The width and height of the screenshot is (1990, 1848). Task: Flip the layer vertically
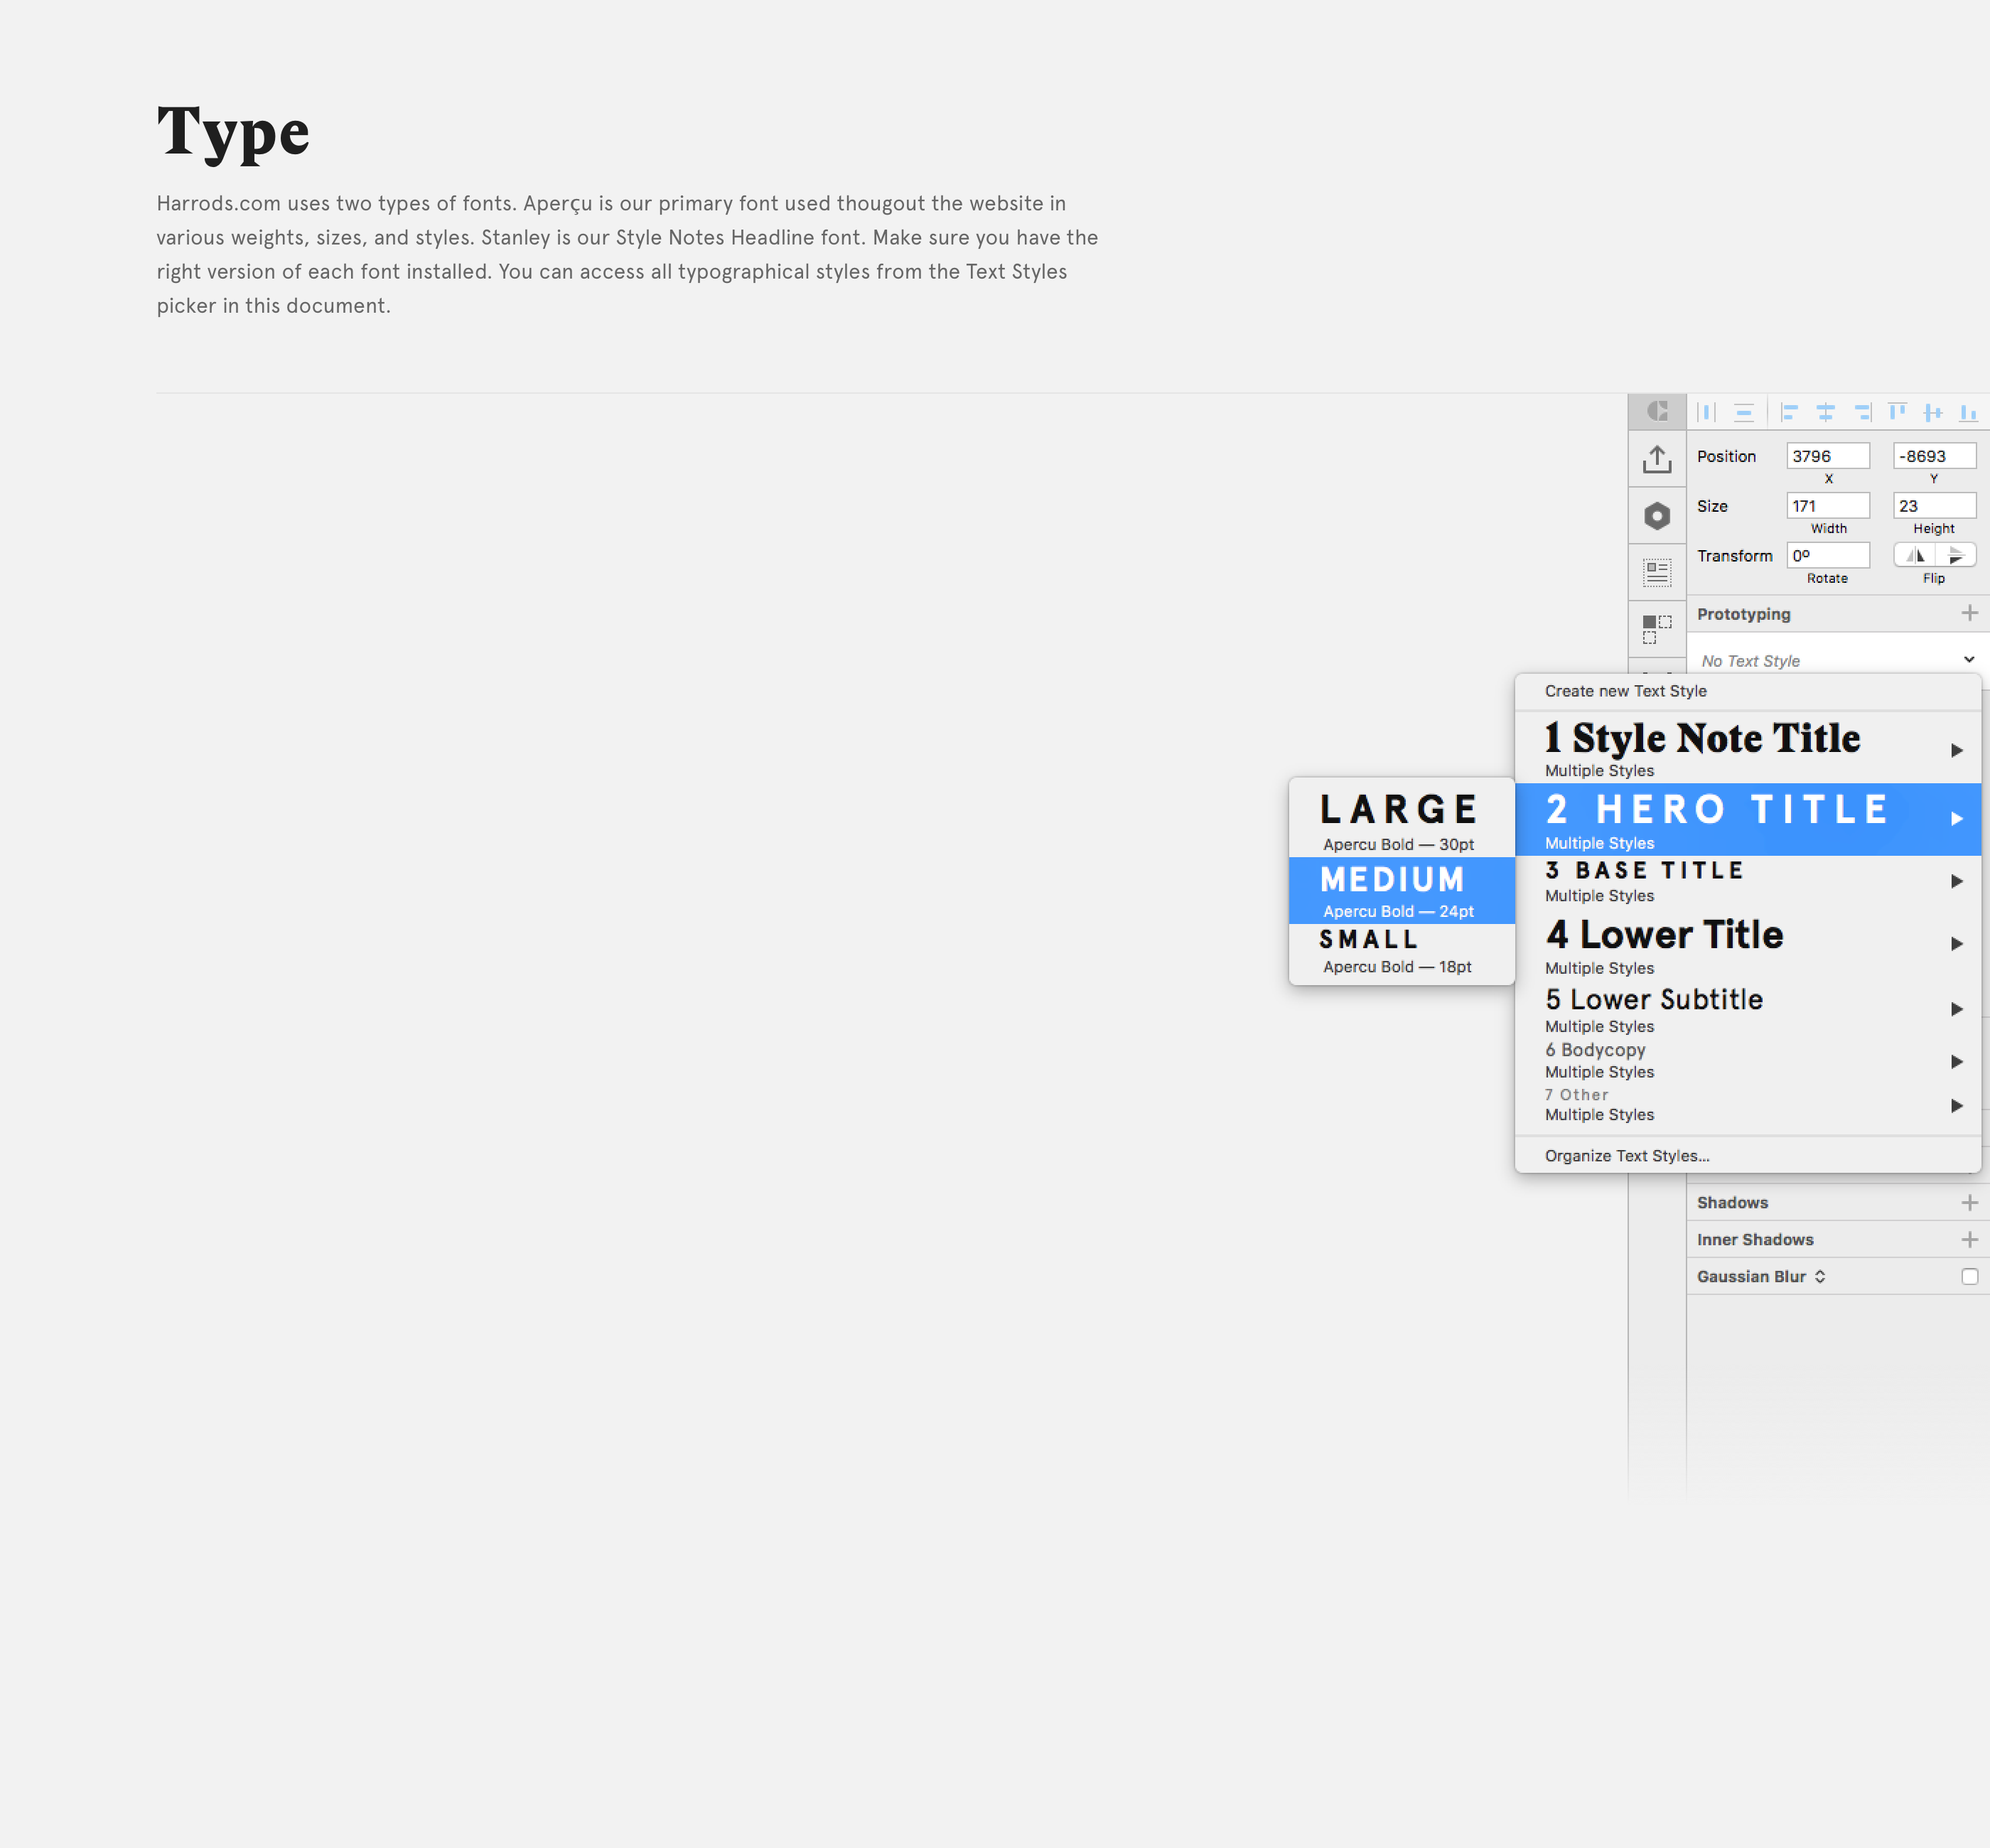[1956, 555]
